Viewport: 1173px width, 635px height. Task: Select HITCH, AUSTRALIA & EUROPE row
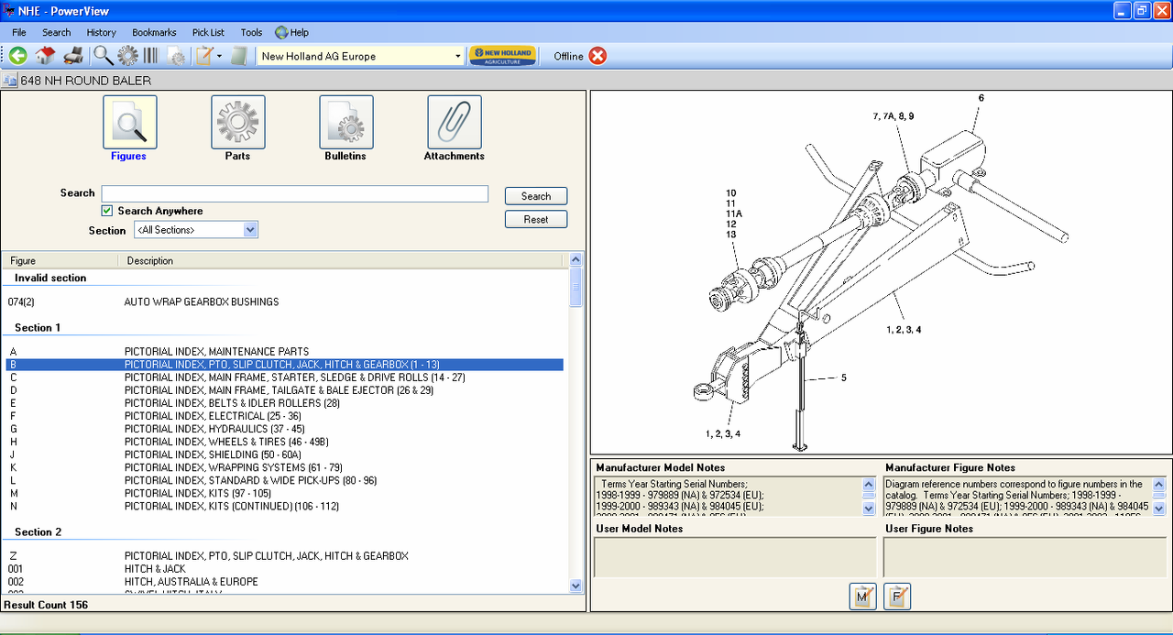pos(285,582)
